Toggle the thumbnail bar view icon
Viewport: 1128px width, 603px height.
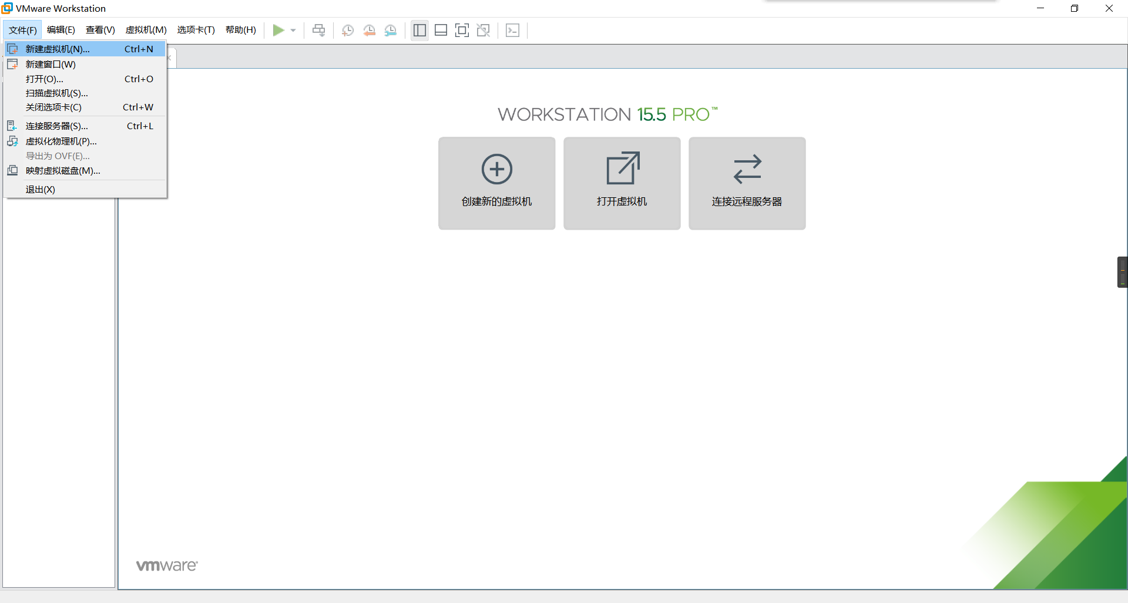coord(441,30)
